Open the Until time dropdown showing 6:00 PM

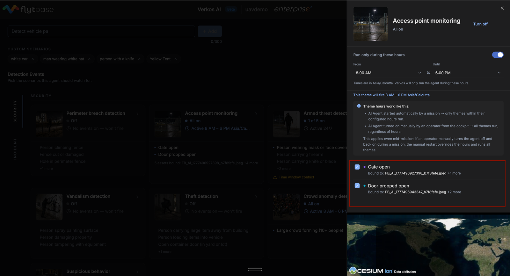pos(468,73)
